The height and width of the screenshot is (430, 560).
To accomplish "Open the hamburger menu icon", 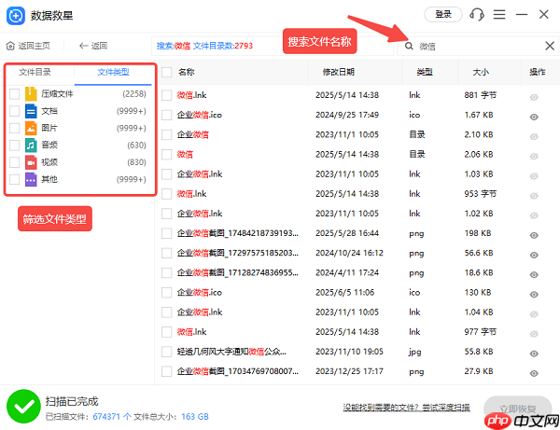I will point(499,15).
